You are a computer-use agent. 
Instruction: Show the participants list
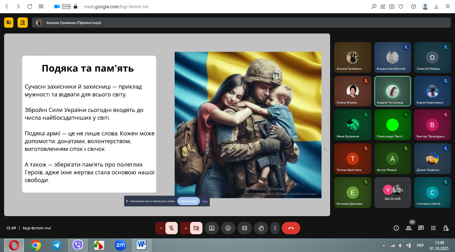tap(408, 228)
